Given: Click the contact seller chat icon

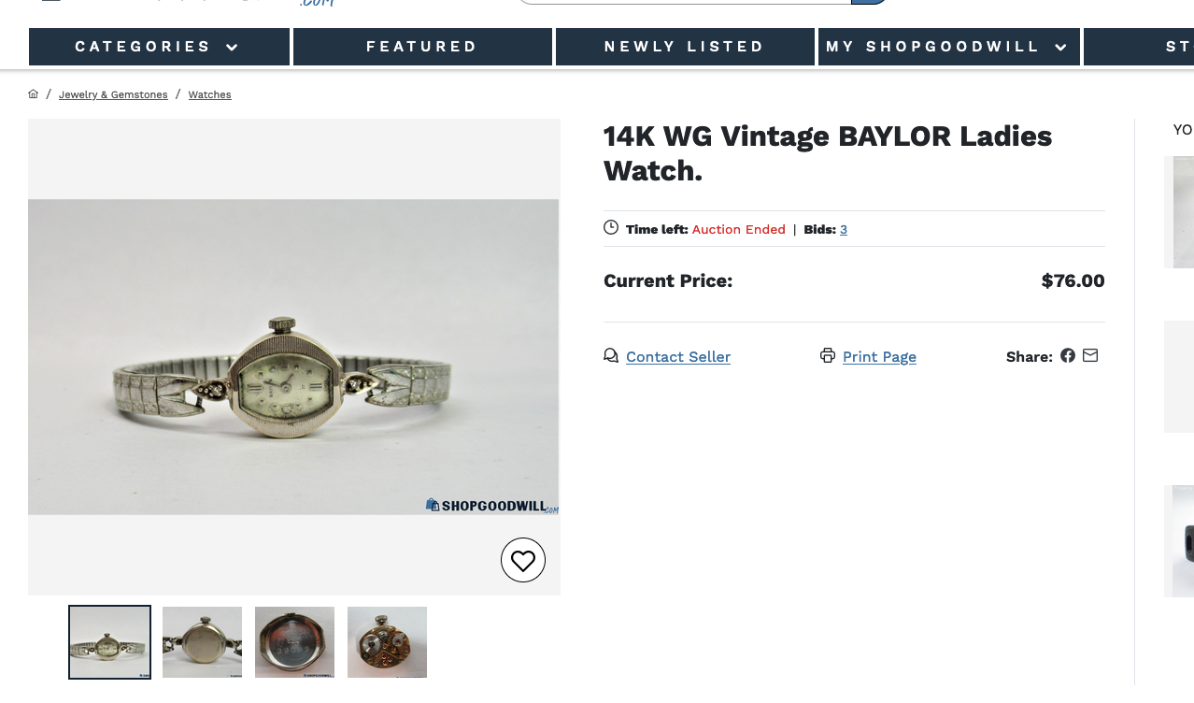Looking at the screenshot, I should point(611,355).
